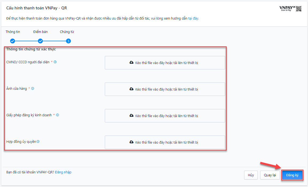The height and width of the screenshot is (187, 308).
Task: Click info icon next to CMND/ CCCD người đại diện
Action: point(55,62)
